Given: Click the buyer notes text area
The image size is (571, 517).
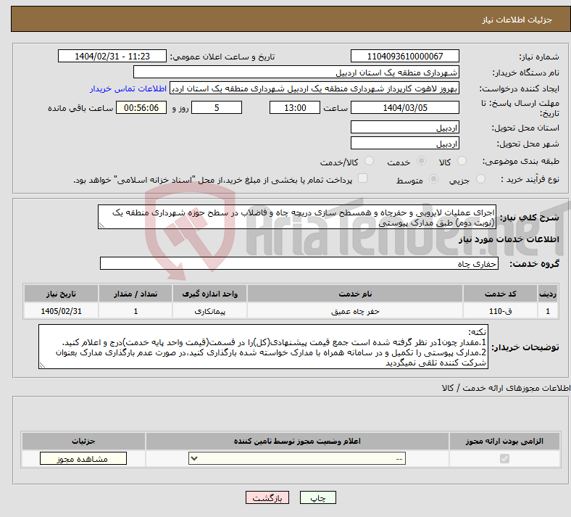Looking at the screenshot, I should [263, 347].
